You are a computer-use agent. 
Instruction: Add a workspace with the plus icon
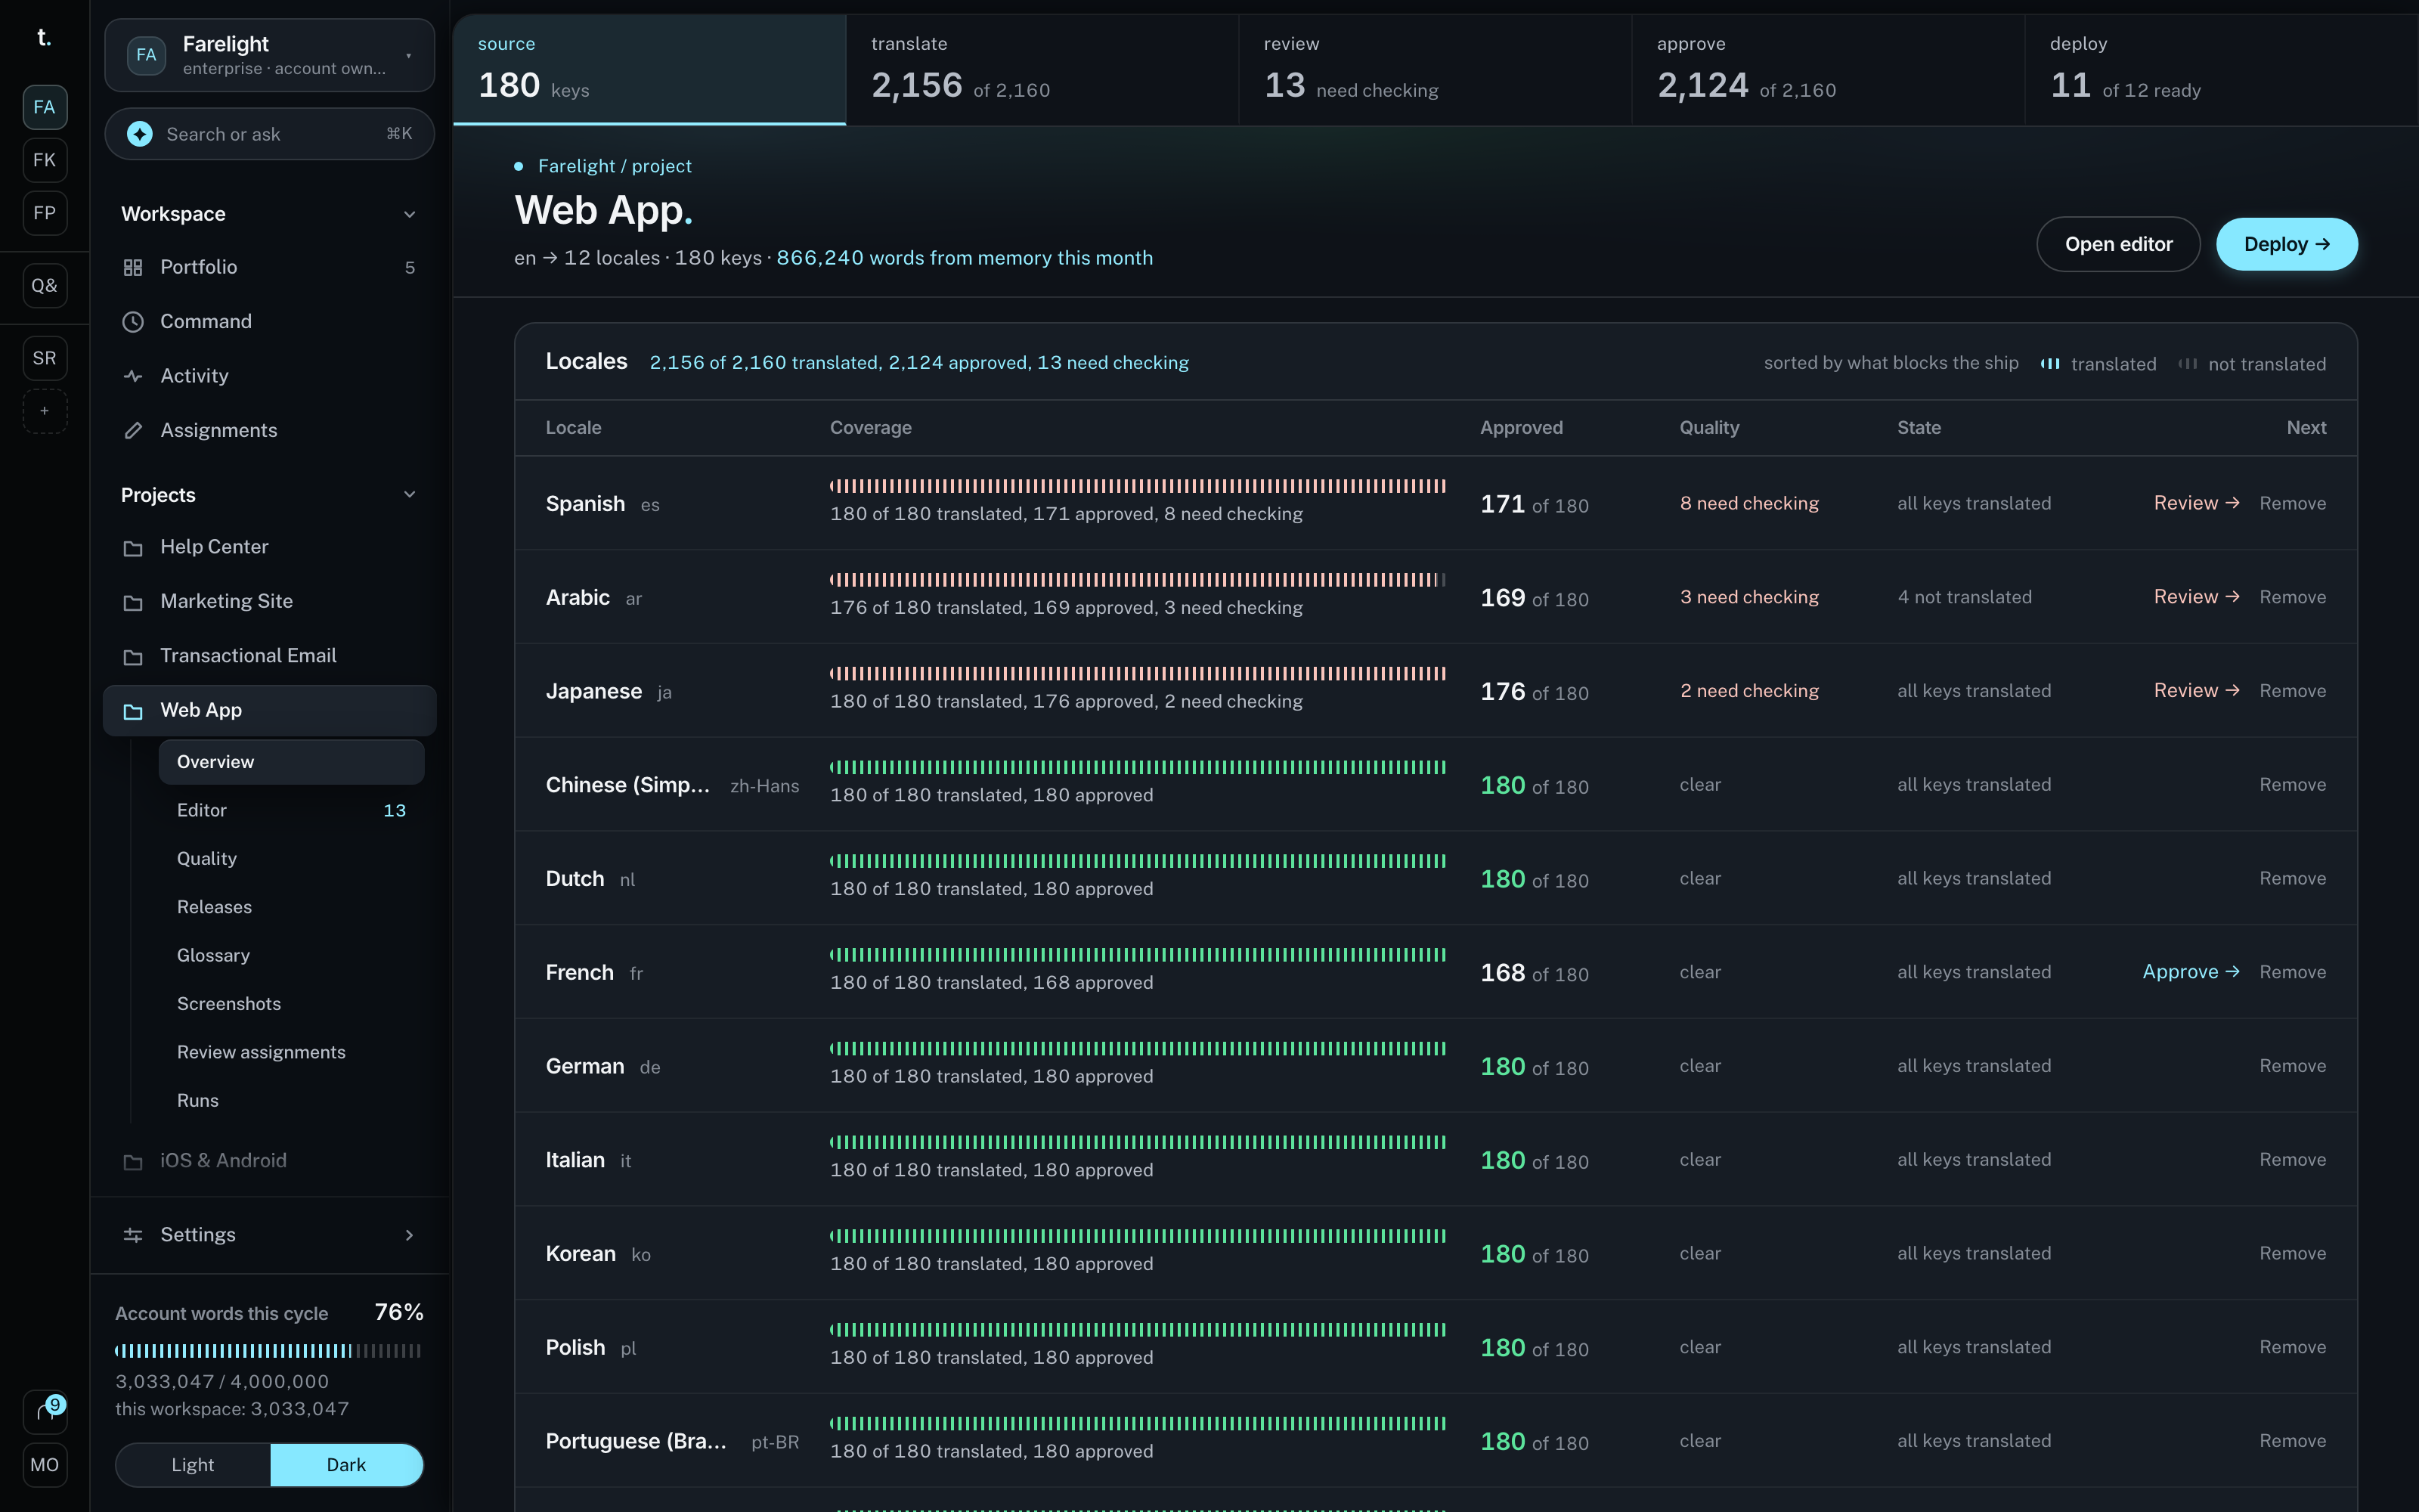pyautogui.click(x=45, y=411)
